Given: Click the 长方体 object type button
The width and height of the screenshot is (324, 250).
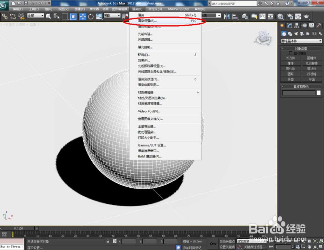Looking at the screenshot, I should (291, 58).
